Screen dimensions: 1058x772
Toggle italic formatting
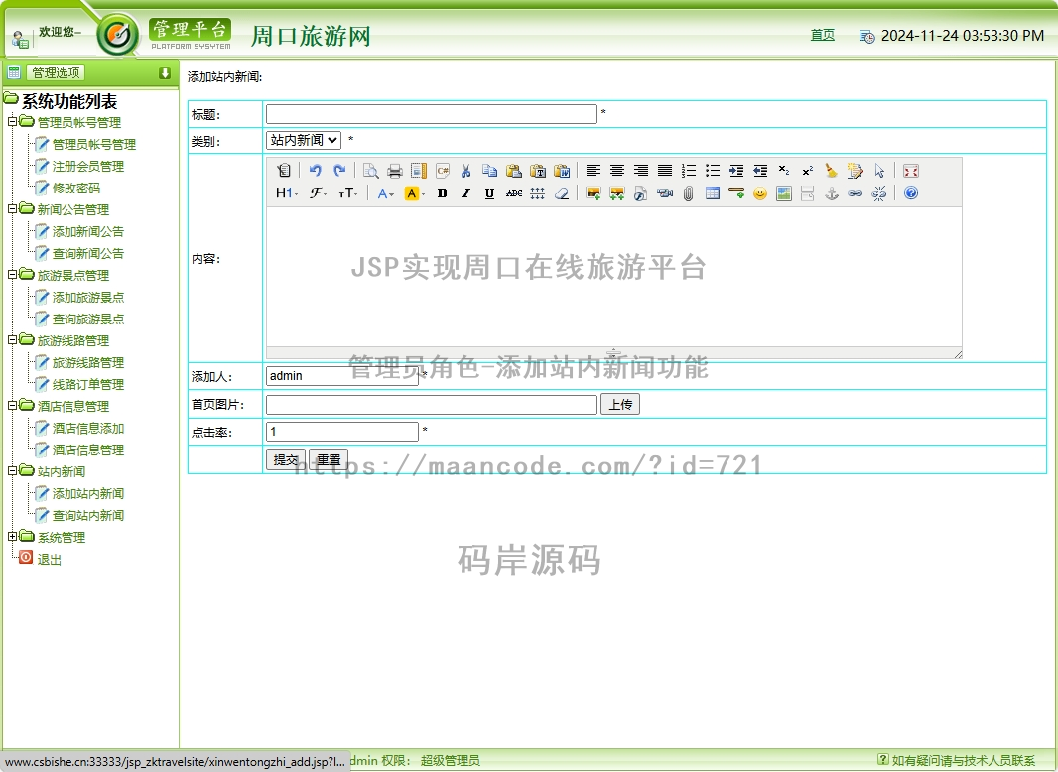pos(465,193)
